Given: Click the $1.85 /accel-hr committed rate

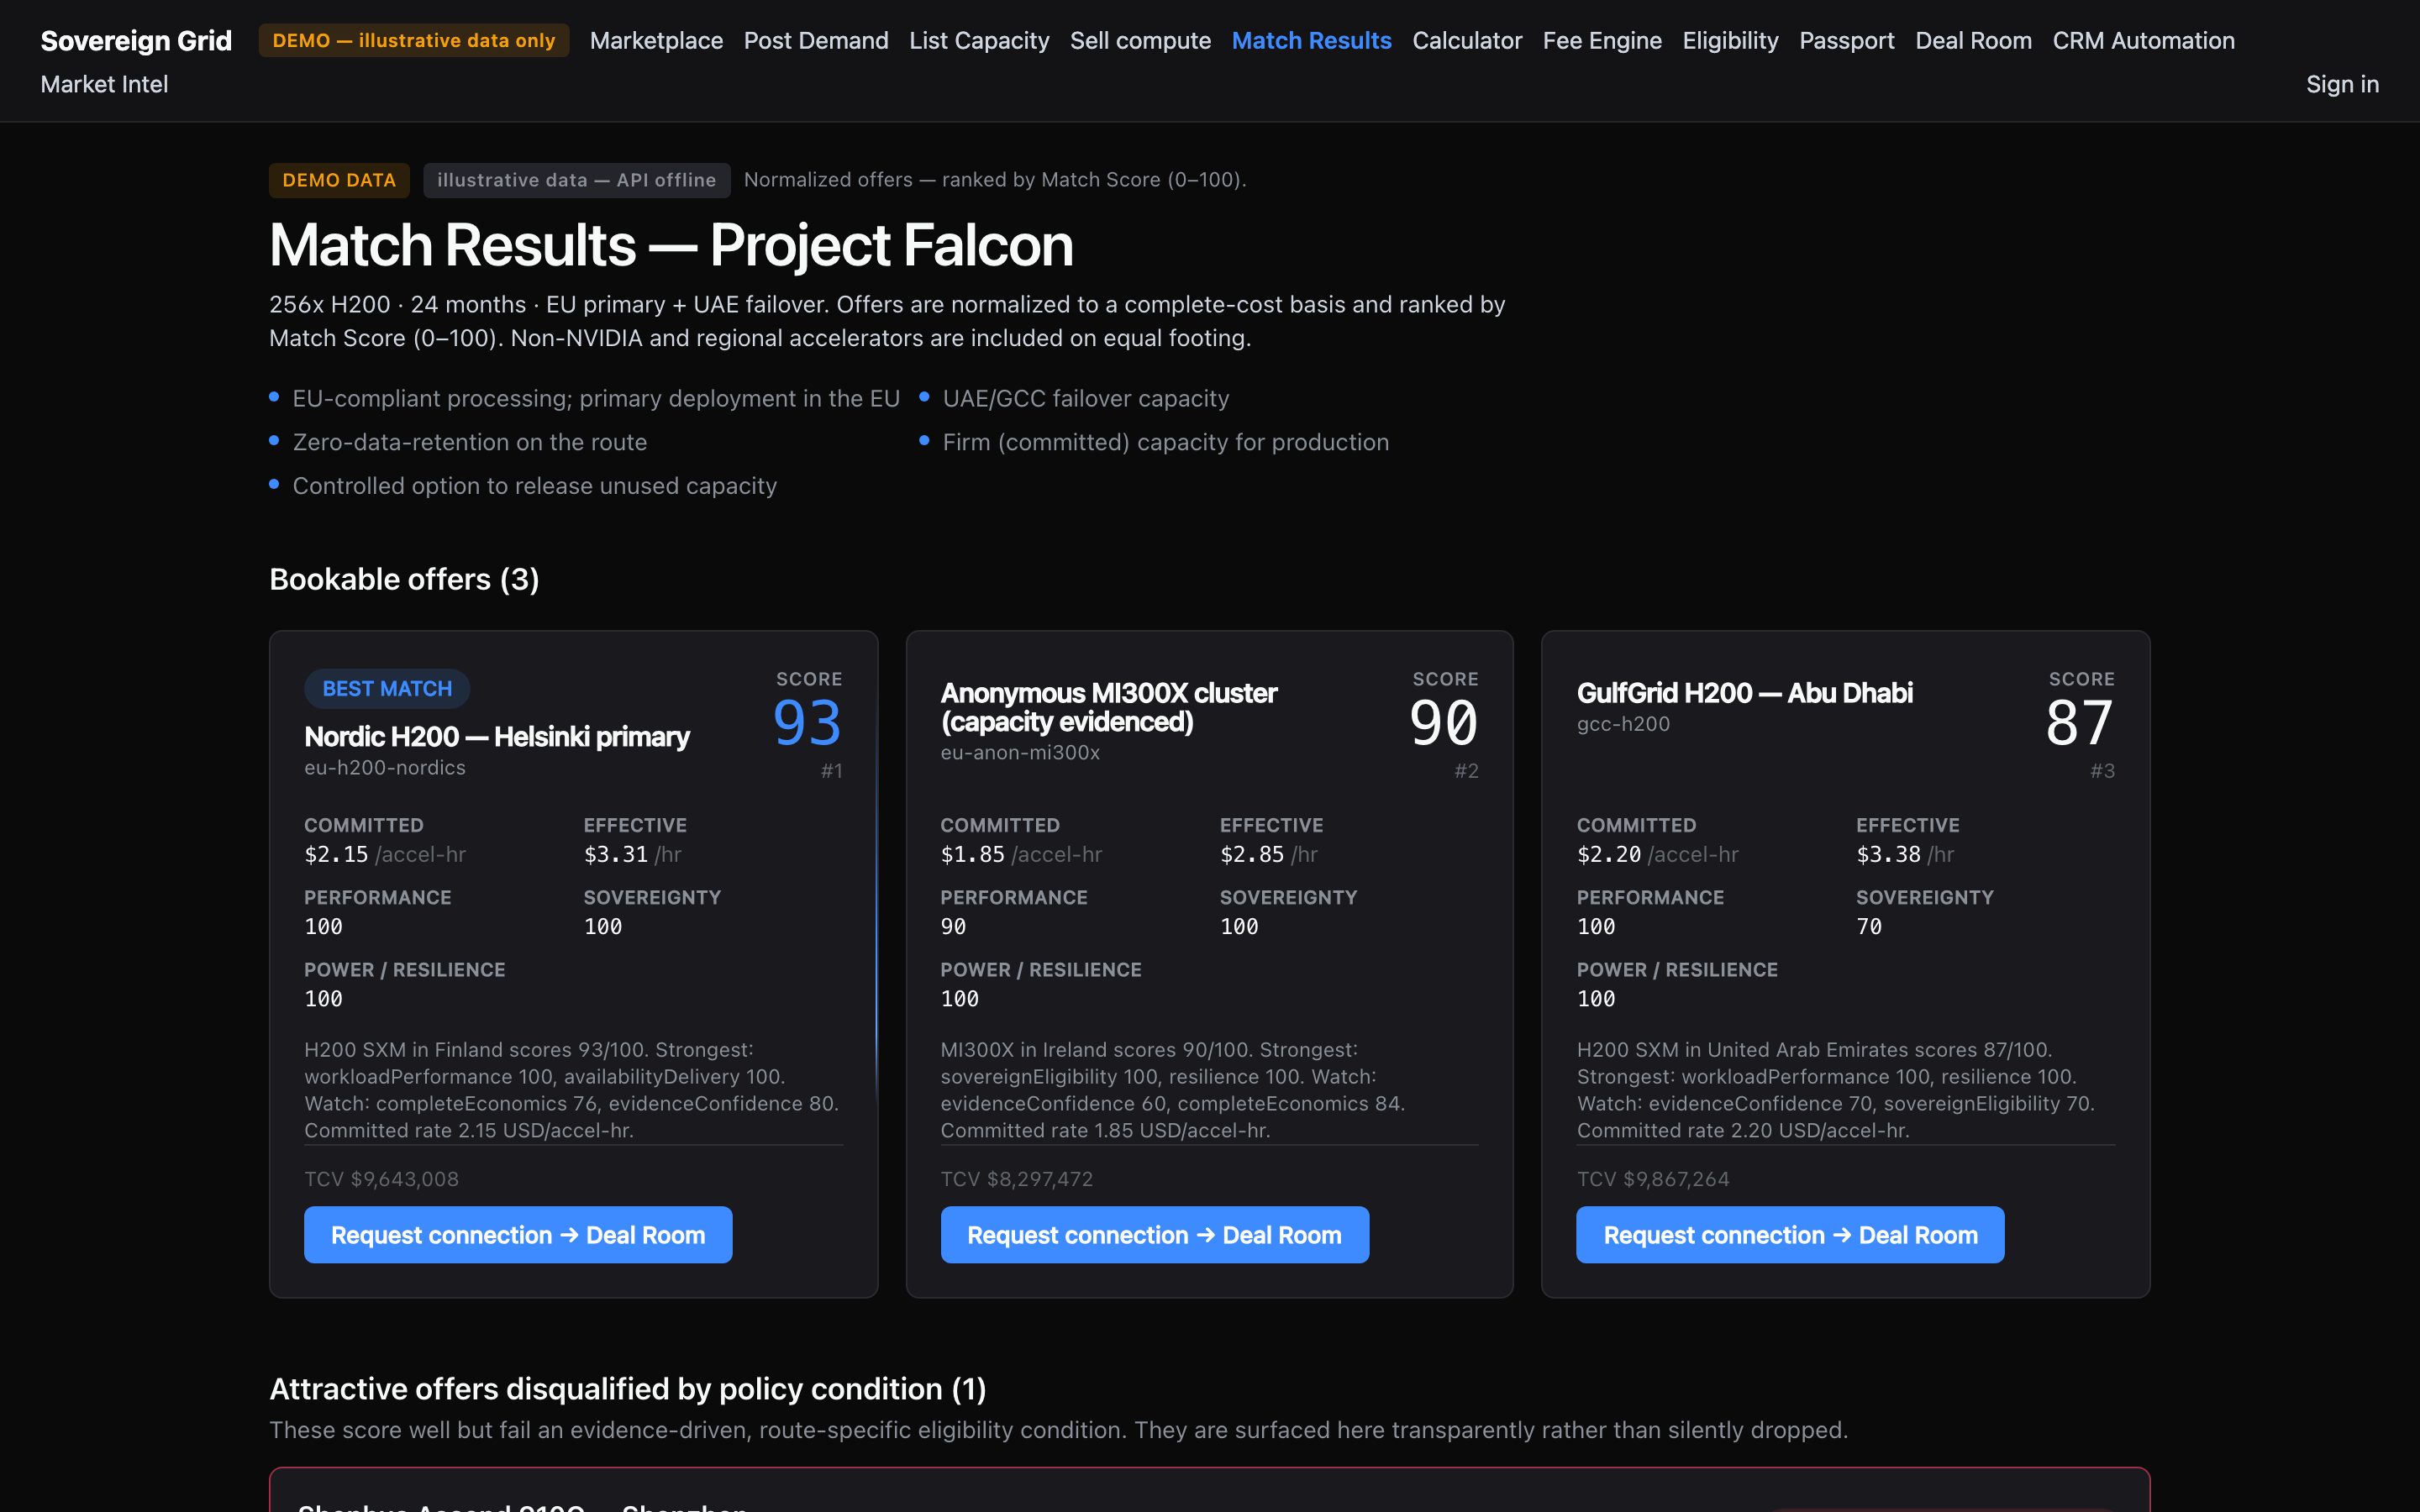Looking at the screenshot, I should point(1021,854).
